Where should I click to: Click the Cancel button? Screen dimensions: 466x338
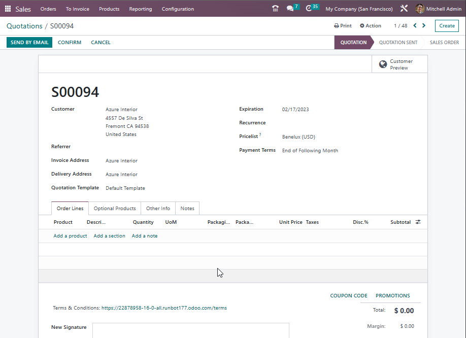tap(101, 42)
